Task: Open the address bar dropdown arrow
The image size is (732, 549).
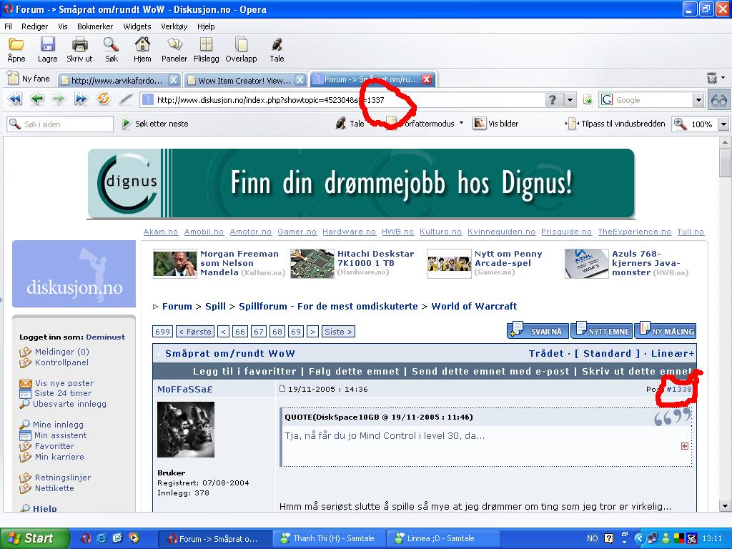Action: 570,100
